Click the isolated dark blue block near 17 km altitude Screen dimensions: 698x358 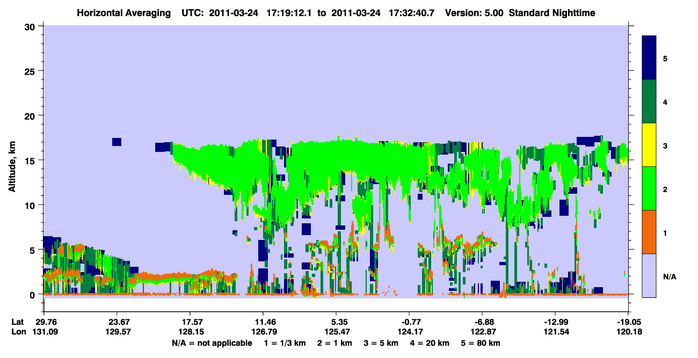[117, 142]
